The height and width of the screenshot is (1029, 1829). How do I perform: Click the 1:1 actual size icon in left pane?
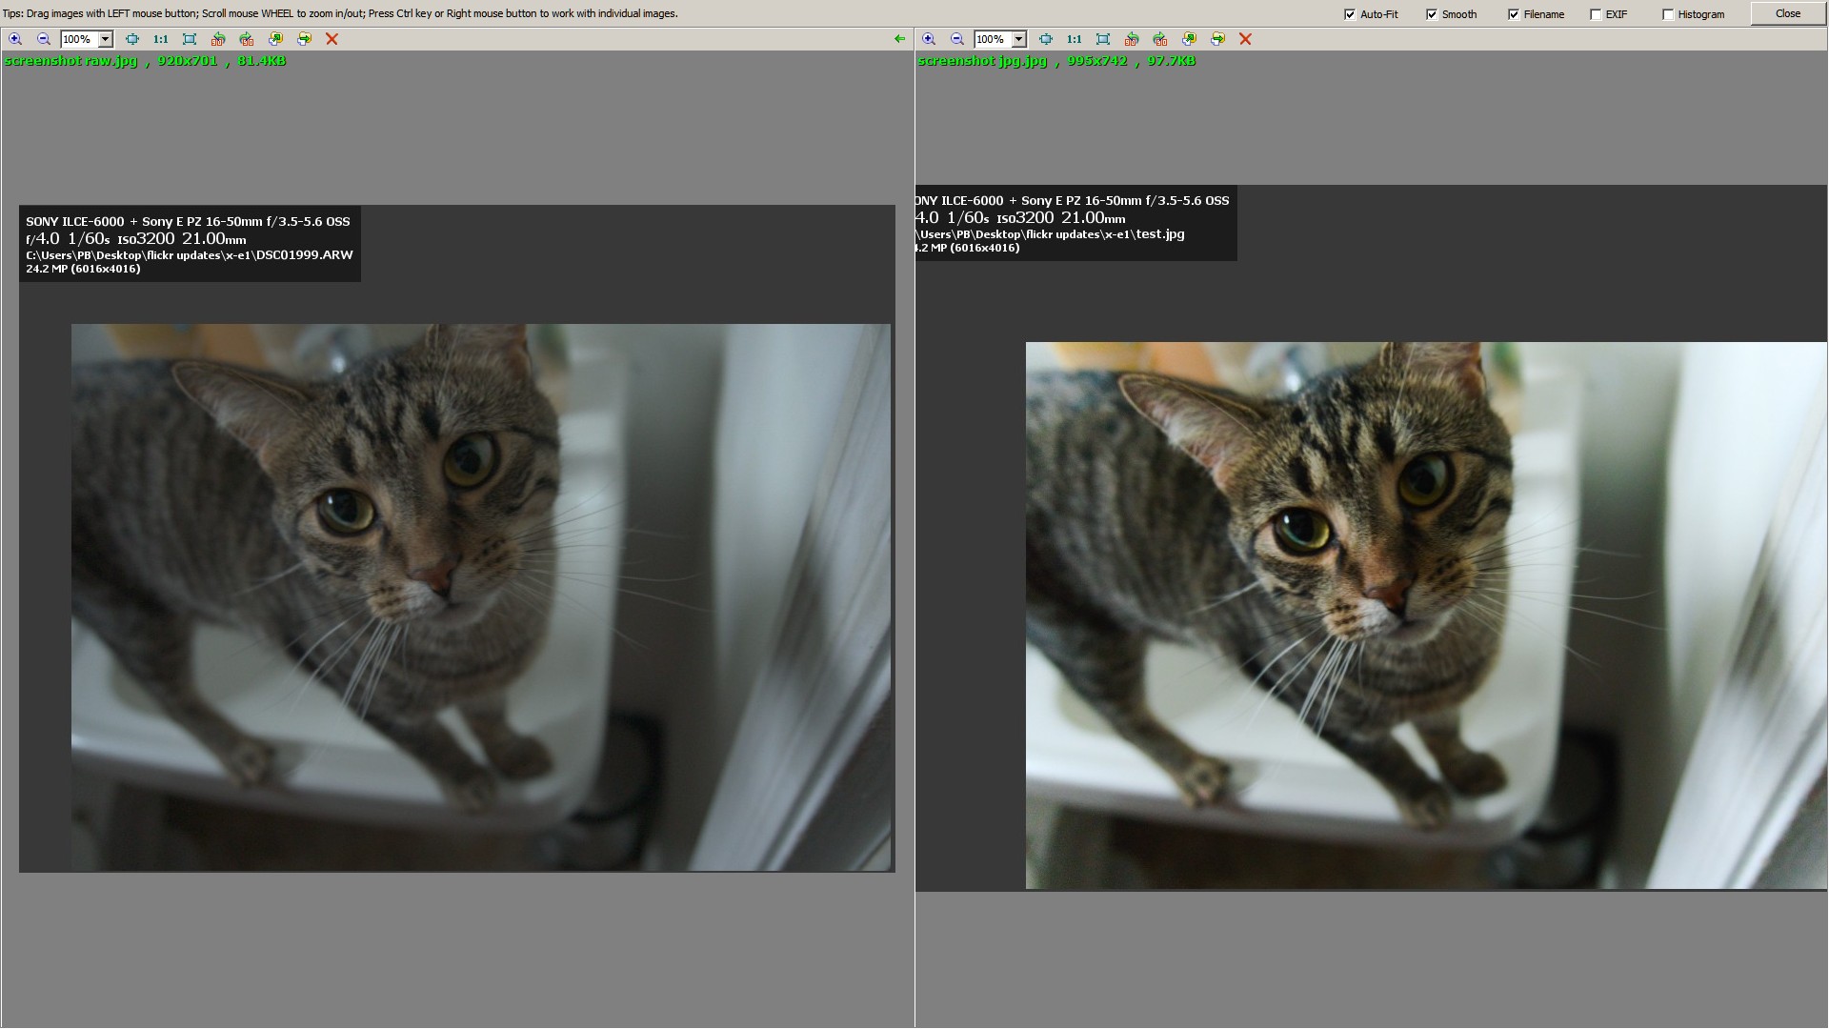(x=160, y=39)
